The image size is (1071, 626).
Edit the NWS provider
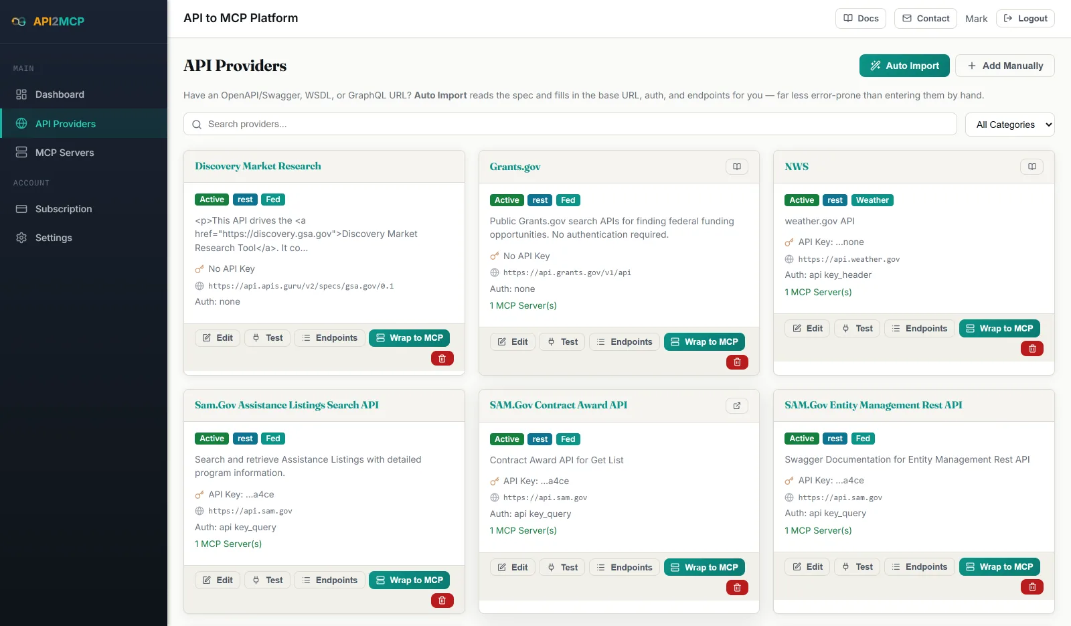pyautogui.click(x=807, y=329)
